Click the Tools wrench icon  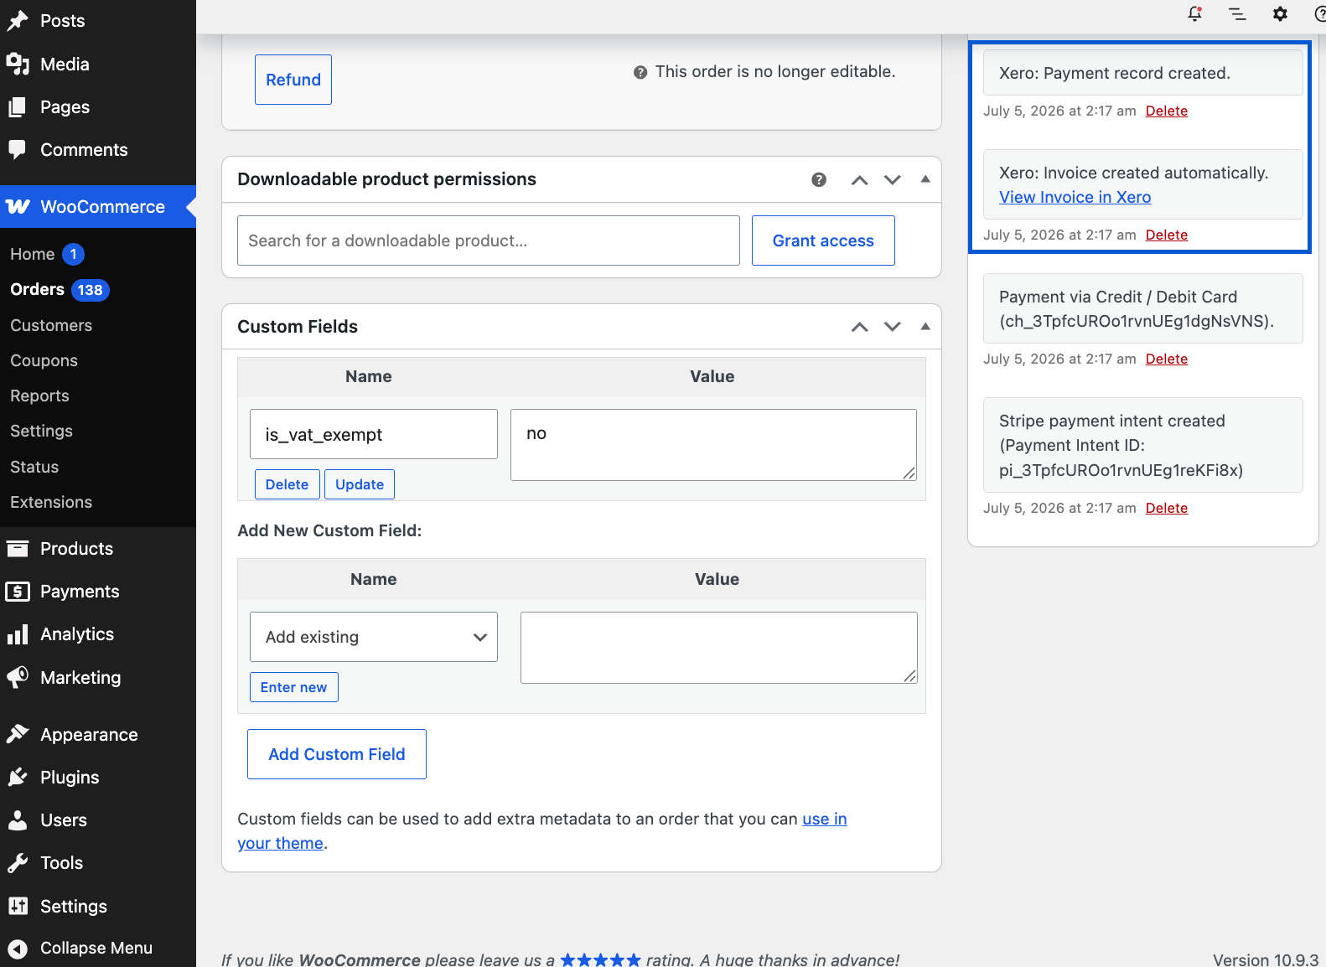18,863
